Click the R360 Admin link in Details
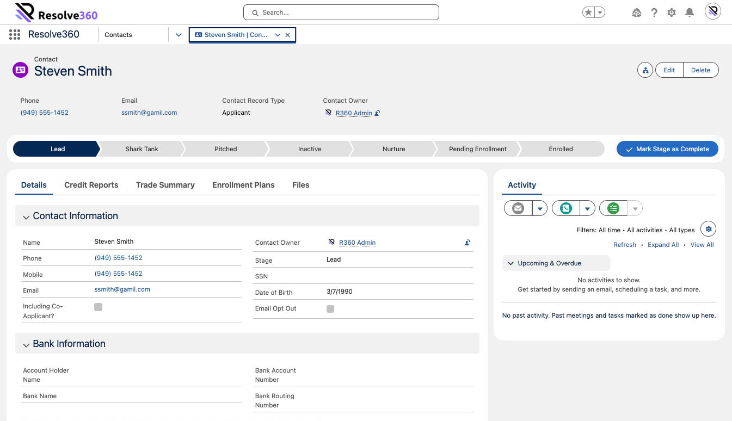This screenshot has width=732, height=421. tap(357, 243)
